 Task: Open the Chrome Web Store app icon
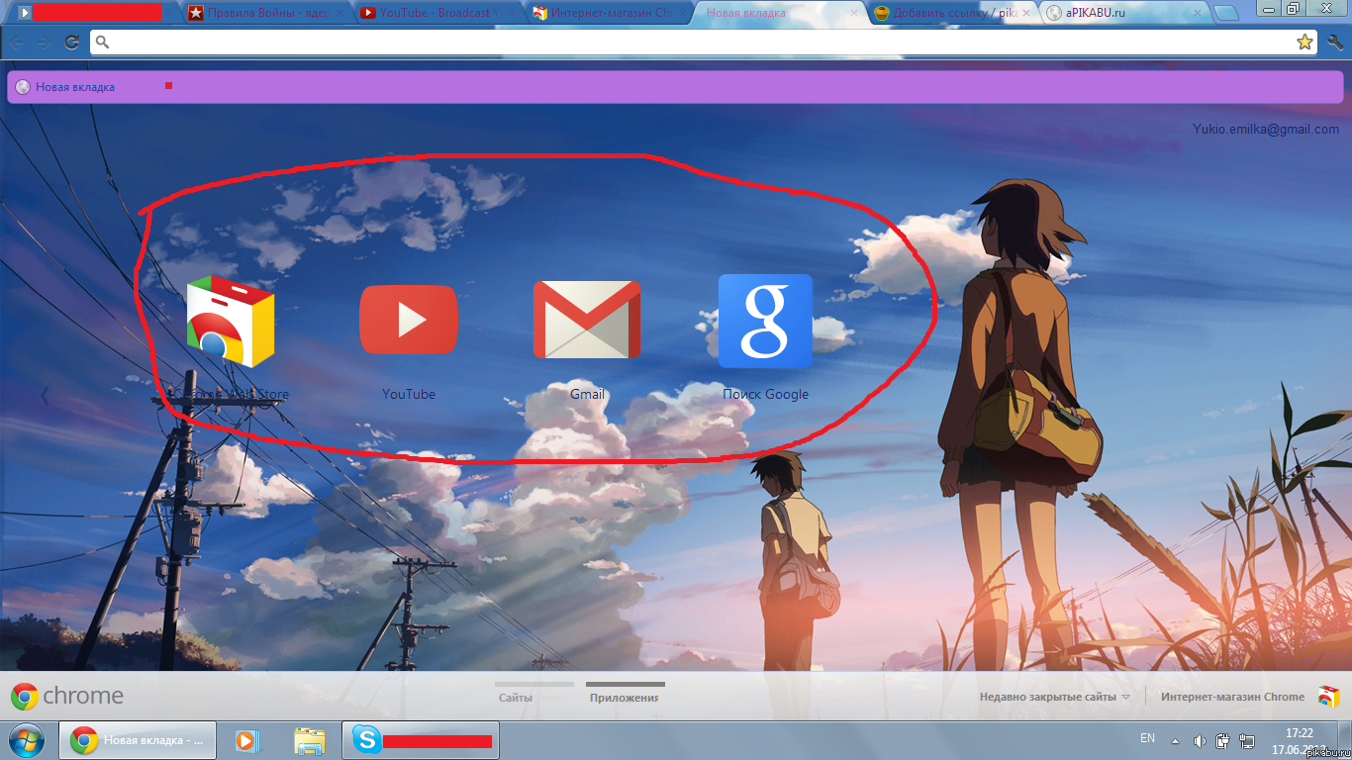[231, 320]
